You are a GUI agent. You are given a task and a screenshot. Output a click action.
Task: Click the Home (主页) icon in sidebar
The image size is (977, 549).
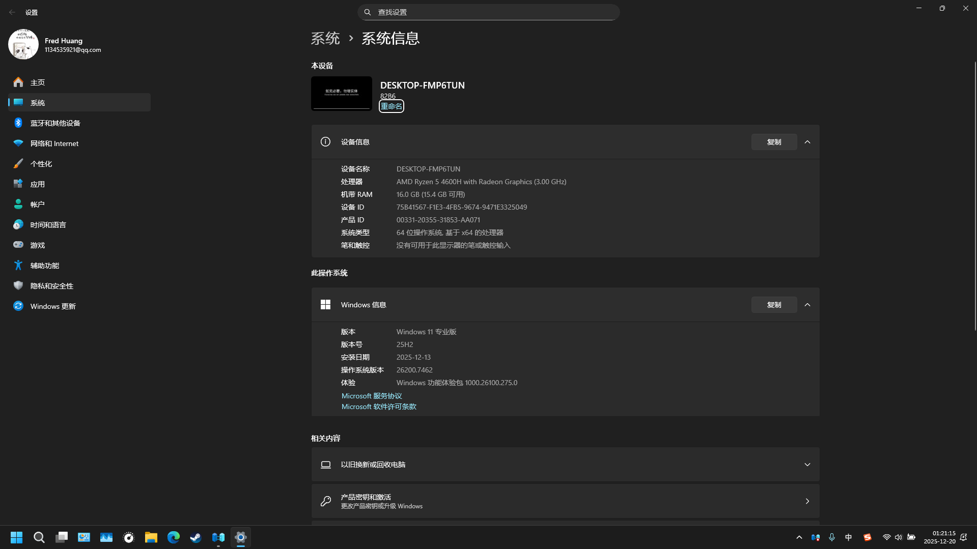coord(18,82)
